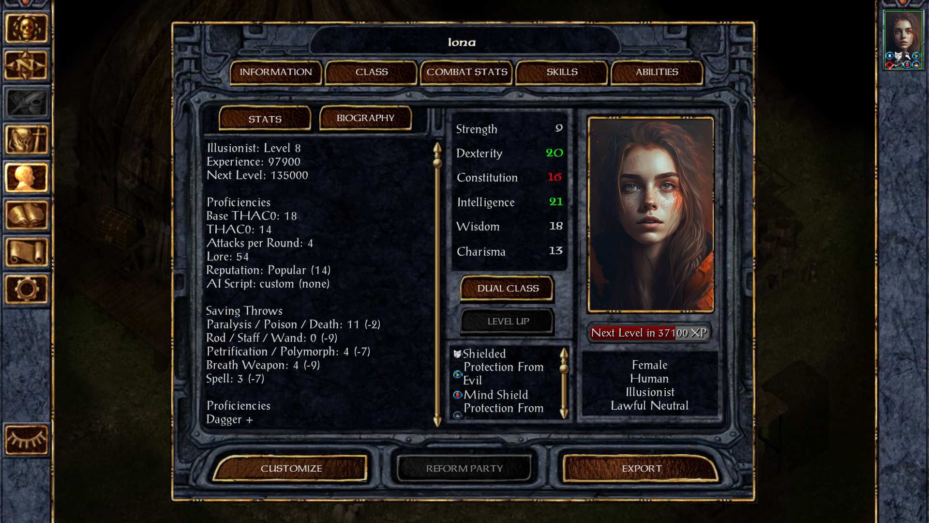929x523 pixels.
Task: Click the "Experience: 97900" line
Action: tap(254, 162)
